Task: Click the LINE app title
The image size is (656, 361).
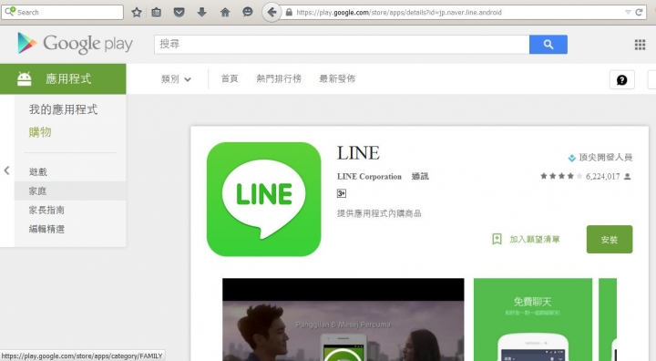Action: [x=358, y=153]
